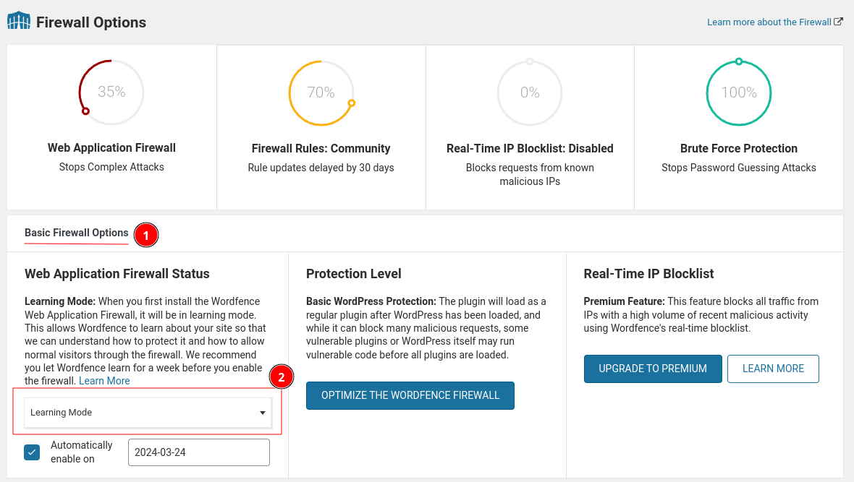Click the Wordfence fence logo icon
Screen dimensions: 854x482
click(x=19, y=21)
